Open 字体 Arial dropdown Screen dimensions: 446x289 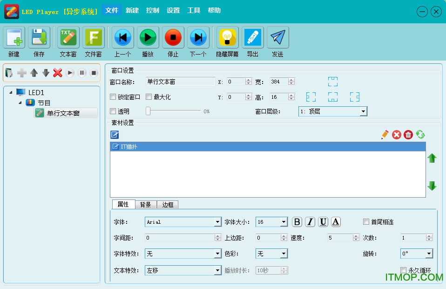183,222
